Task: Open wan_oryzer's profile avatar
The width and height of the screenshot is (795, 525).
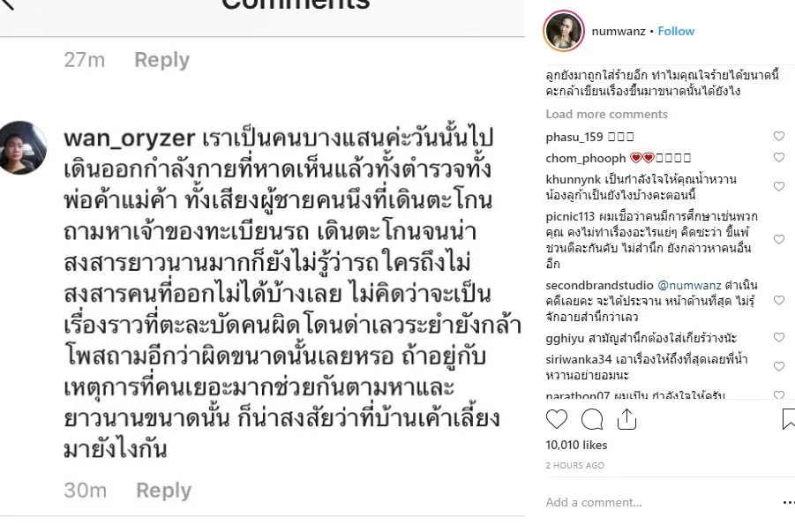Action: [23, 147]
